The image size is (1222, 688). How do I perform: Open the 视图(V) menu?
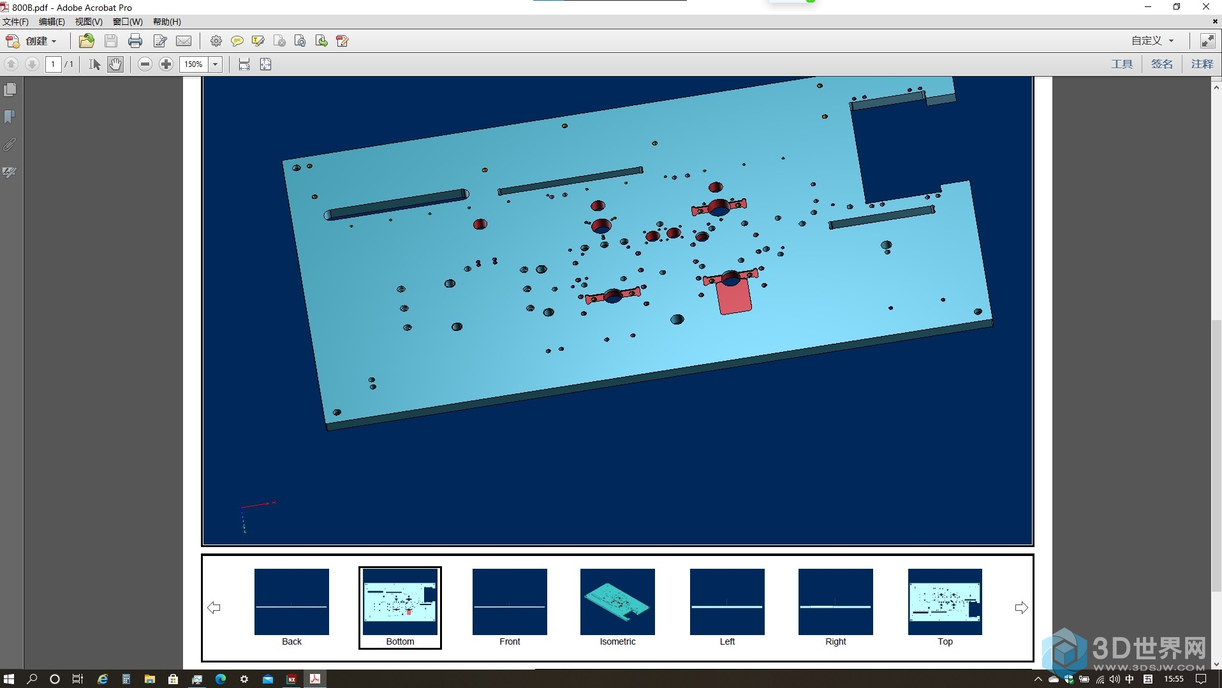(x=89, y=22)
